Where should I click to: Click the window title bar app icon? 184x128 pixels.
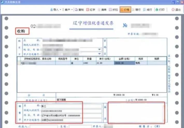2,2
